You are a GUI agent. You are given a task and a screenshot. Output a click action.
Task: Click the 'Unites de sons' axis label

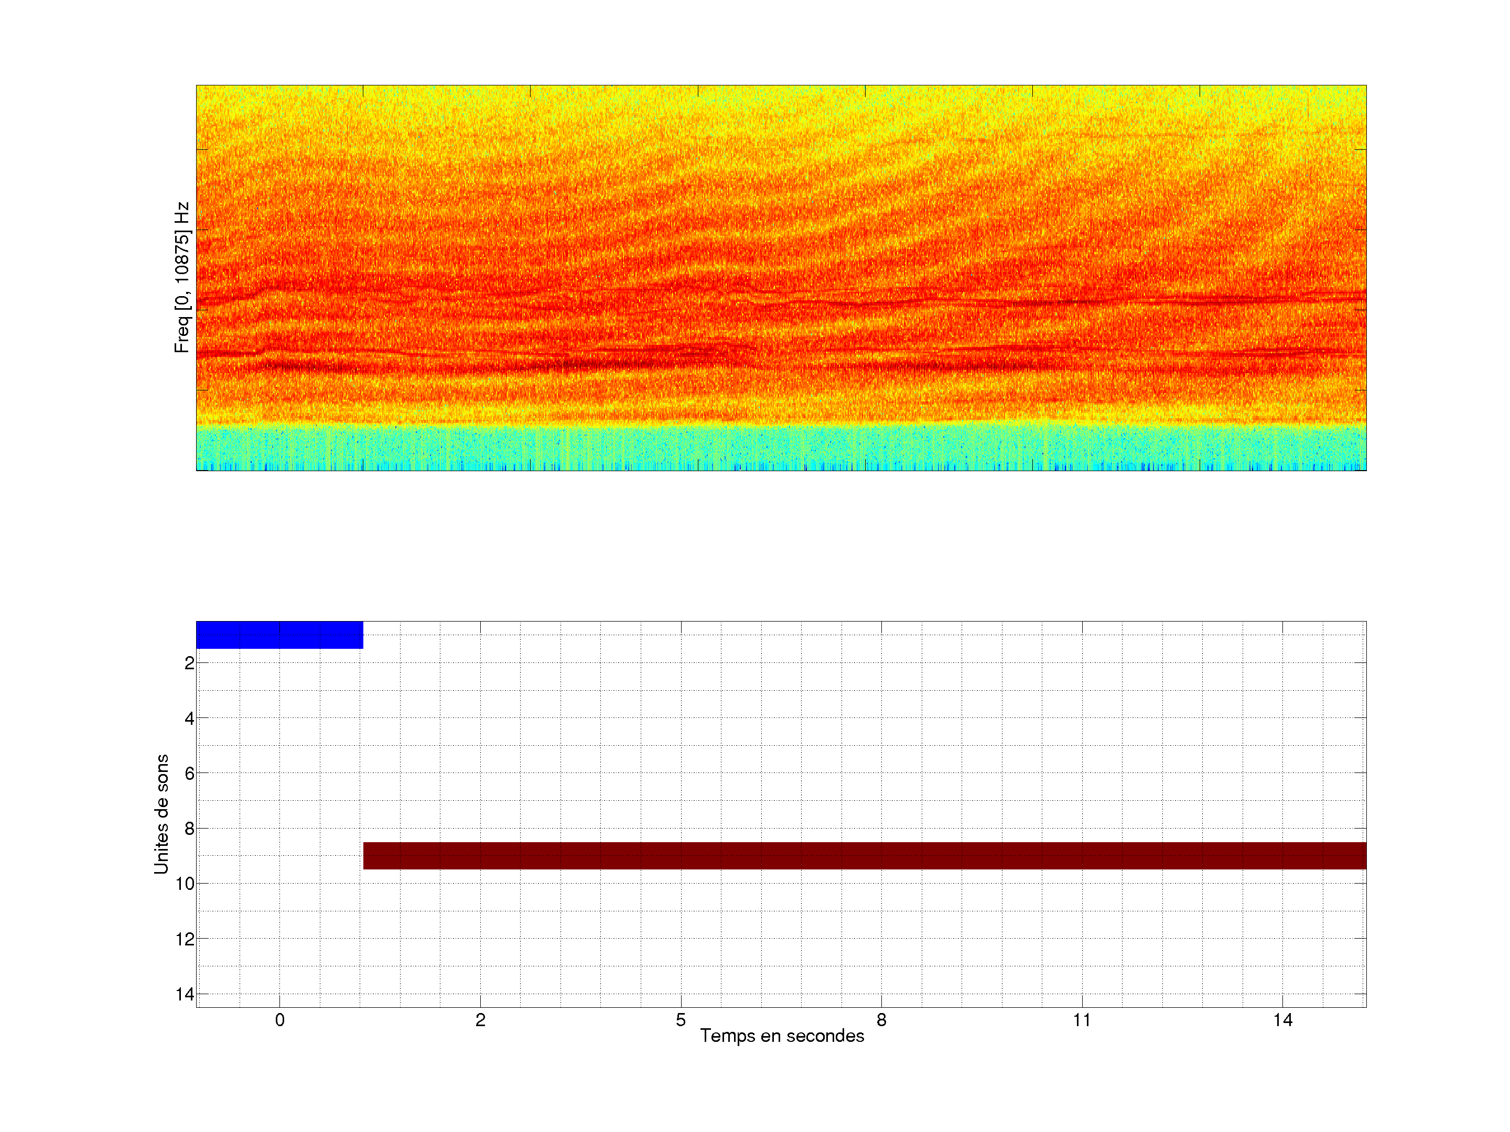tap(161, 814)
